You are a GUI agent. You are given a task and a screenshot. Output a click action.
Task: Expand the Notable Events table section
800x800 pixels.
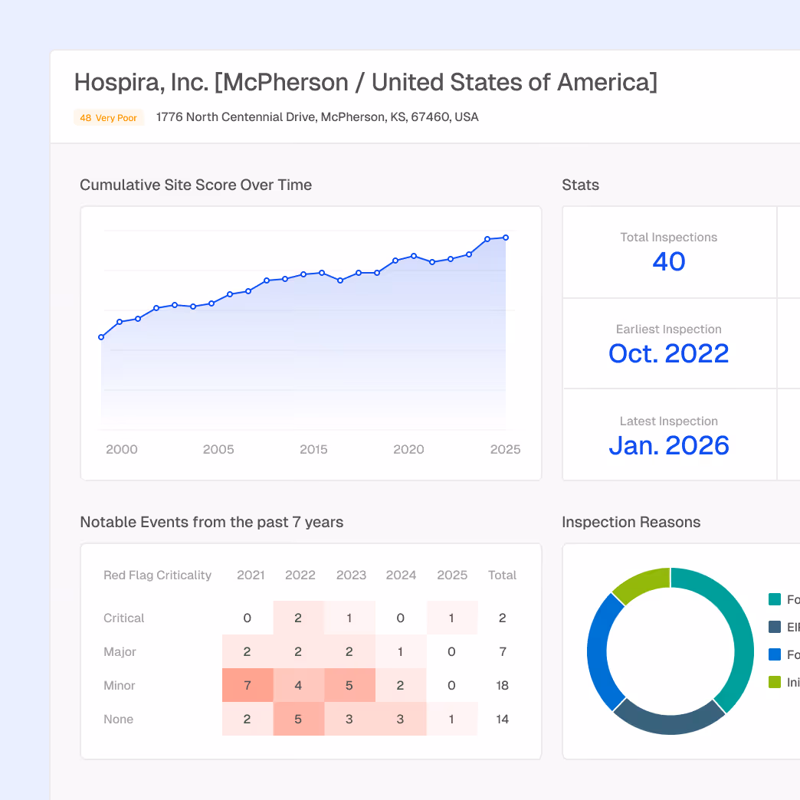211,522
